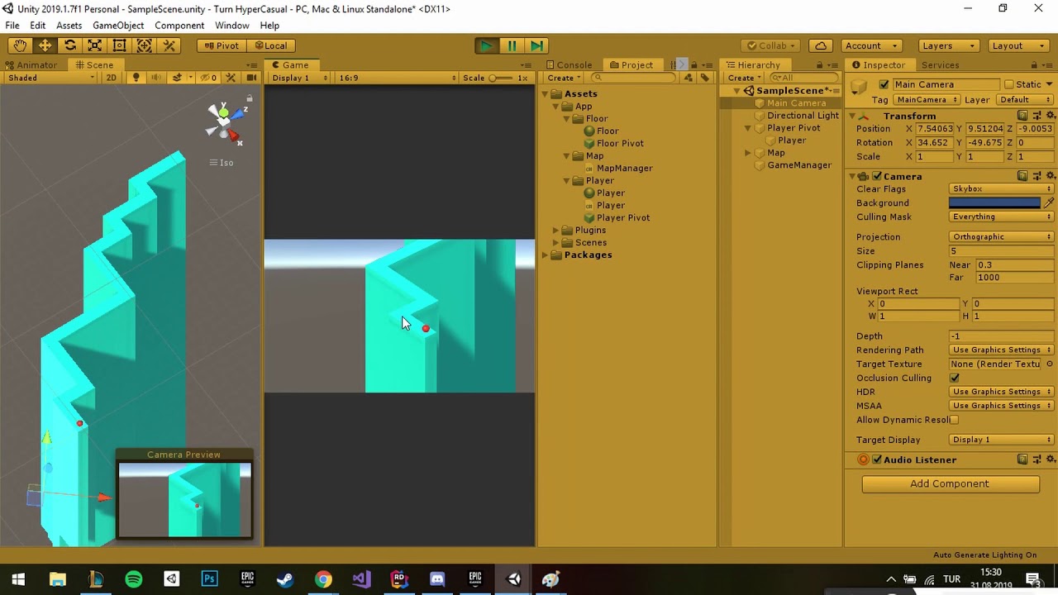Viewport: 1058px width, 595px height.
Task: Expand the Map object in Hierarchy
Action: coord(748,153)
